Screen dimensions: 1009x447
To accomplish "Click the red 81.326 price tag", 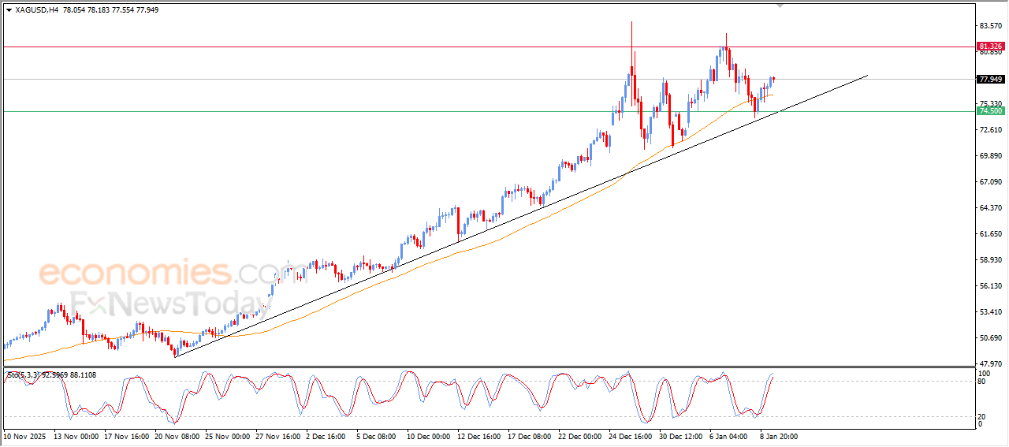I will coord(990,47).
